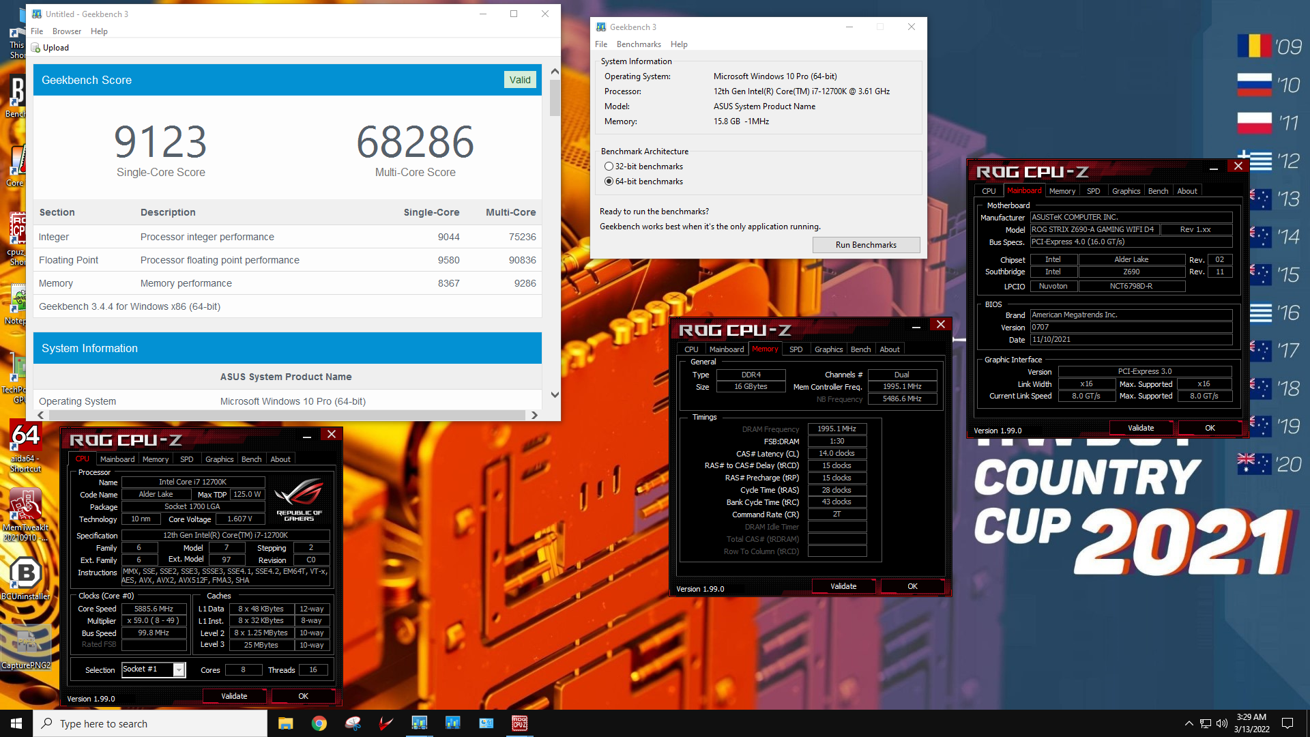Select the Integer row in Geekbench results
Screen dimensions: 1310x737
(x=287, y=237)
